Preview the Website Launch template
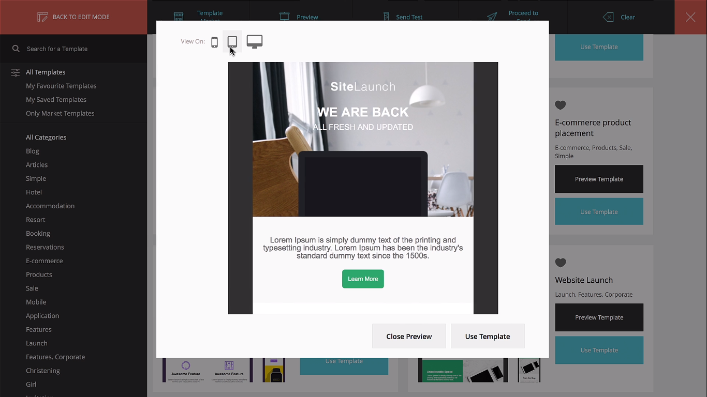This screenshot has height=397, width=707. pyautogui.click(x=599, y=317)
